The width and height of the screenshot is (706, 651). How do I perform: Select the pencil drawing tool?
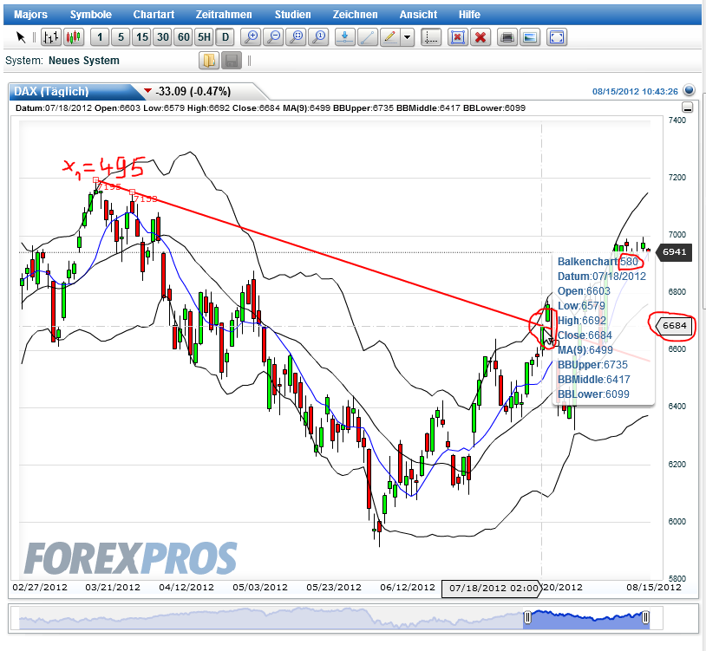[390, 37]
